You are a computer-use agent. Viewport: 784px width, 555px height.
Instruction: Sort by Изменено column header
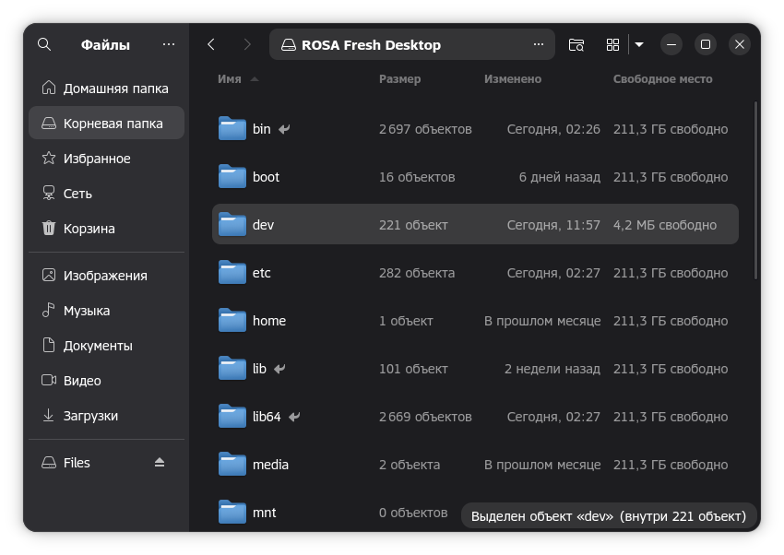click(x=513, y=79)
